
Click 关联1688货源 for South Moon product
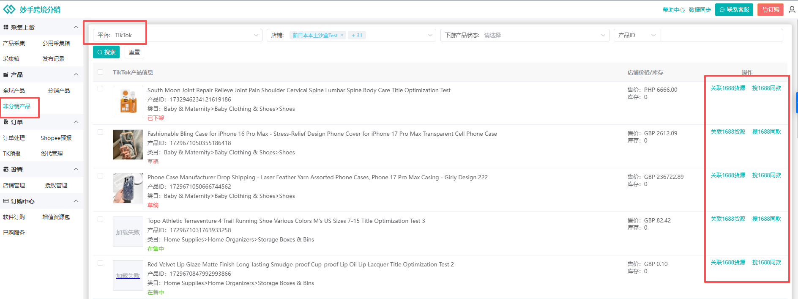coord(728,88)
